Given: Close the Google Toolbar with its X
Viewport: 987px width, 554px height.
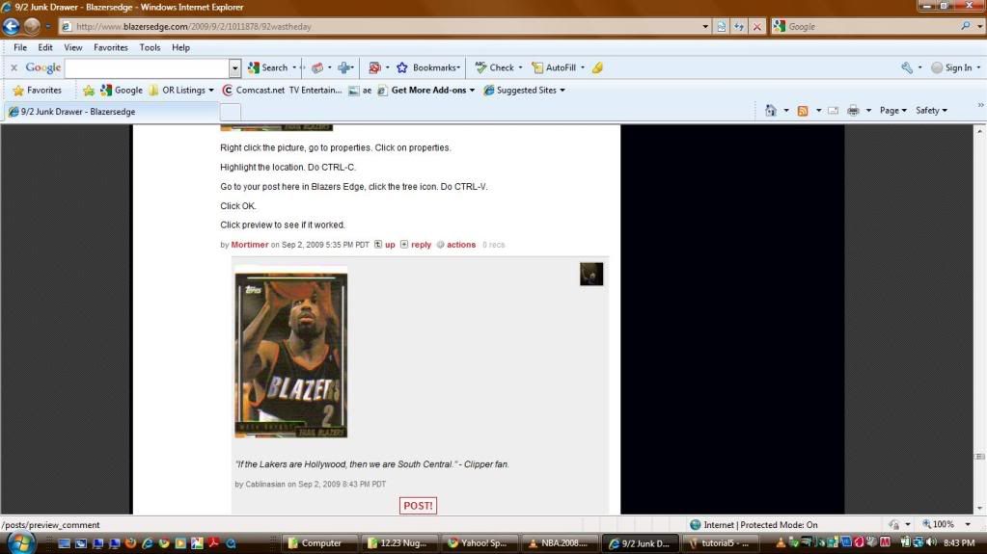Looking at the screenshot, I should [14, 67].
